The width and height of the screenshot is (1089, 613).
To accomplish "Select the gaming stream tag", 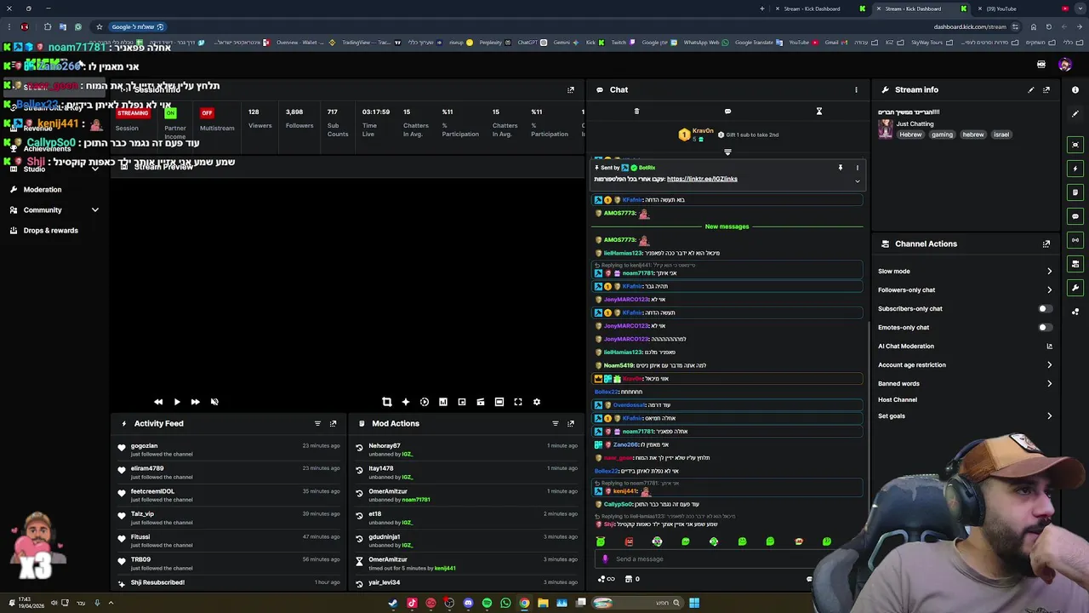I will [942, 135].
